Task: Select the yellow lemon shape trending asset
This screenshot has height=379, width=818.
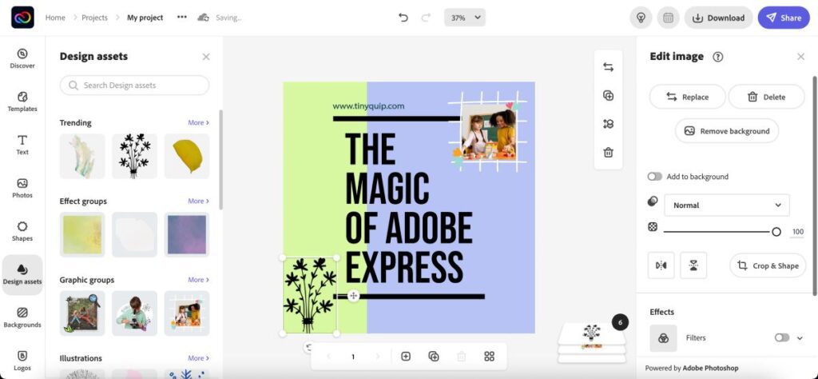Action: coord(187,156)
